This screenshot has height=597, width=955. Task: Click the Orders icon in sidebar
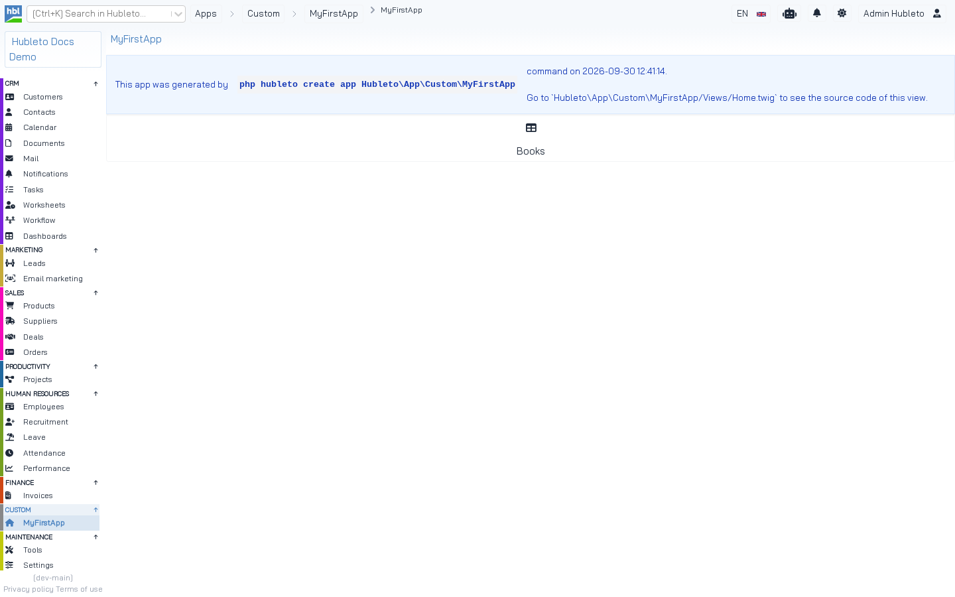[x=10, y=352]
